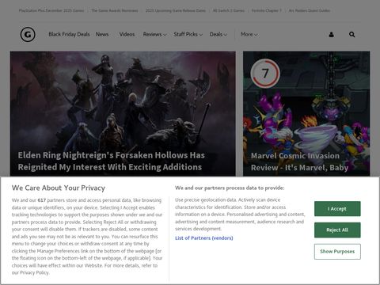The height and width of the screenshot is (285, 380).
Task: Open the user account icon
Action: (331, 35)
